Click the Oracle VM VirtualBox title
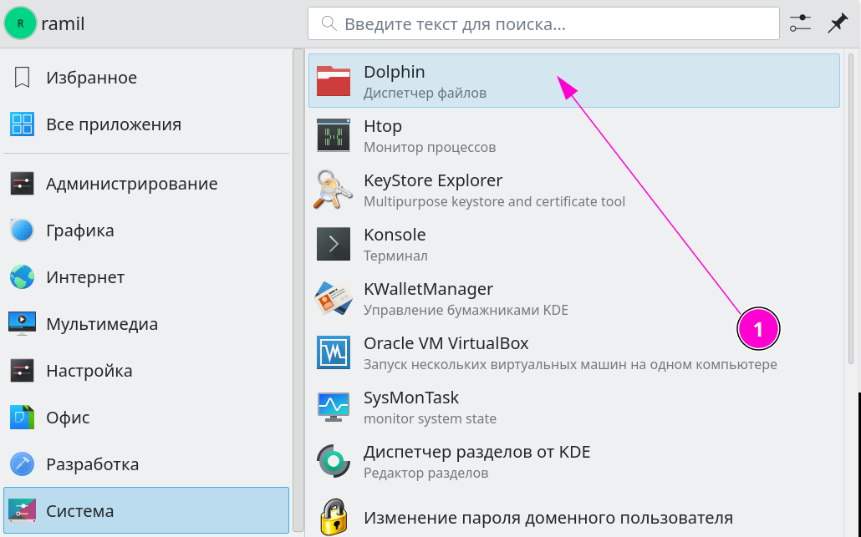 [446, 343]
